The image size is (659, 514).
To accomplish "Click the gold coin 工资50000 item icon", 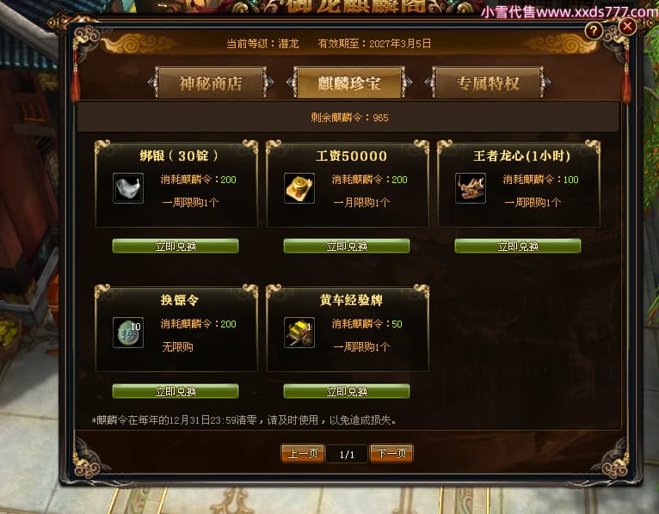I will click(x=299, y=188).
